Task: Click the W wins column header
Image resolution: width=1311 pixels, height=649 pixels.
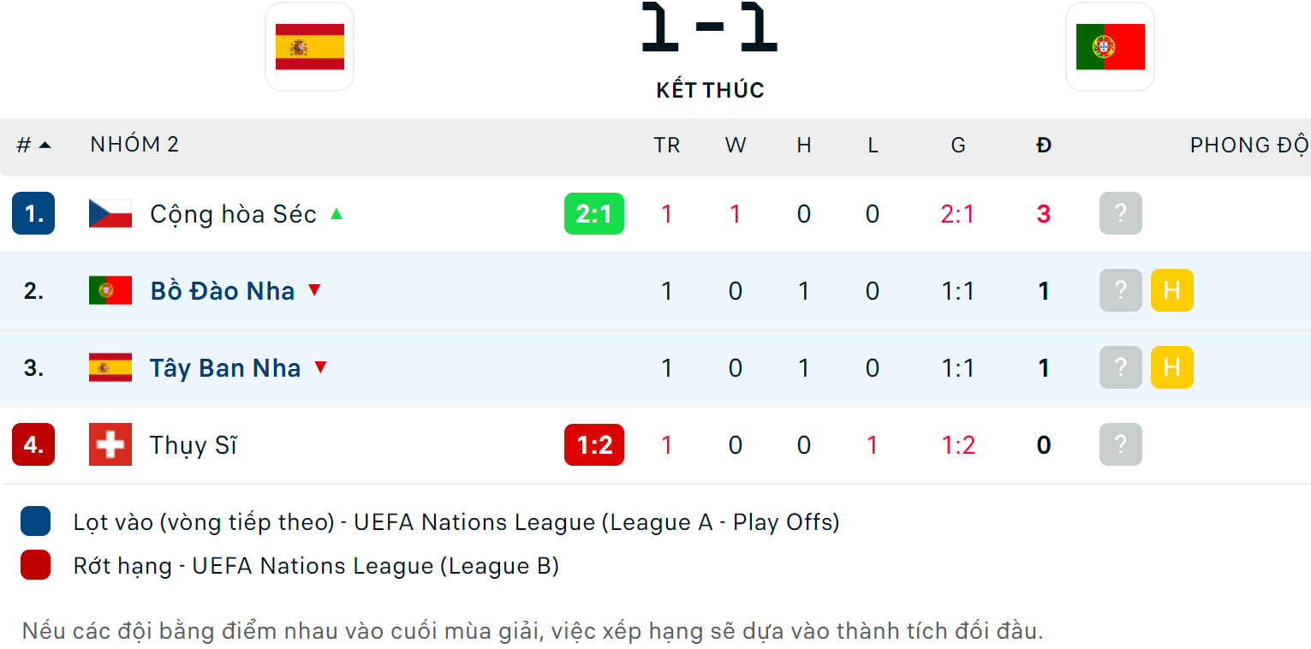Action: (x=736, y=146)
